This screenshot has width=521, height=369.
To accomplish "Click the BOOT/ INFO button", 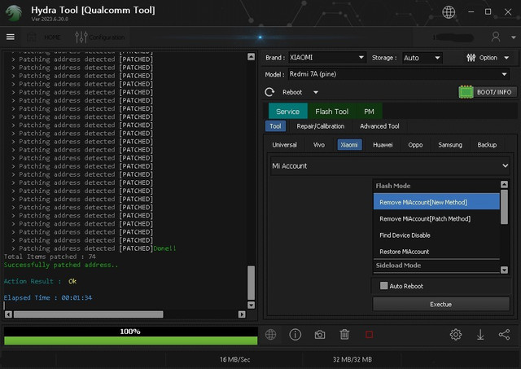I will click(x=494, y=92).
